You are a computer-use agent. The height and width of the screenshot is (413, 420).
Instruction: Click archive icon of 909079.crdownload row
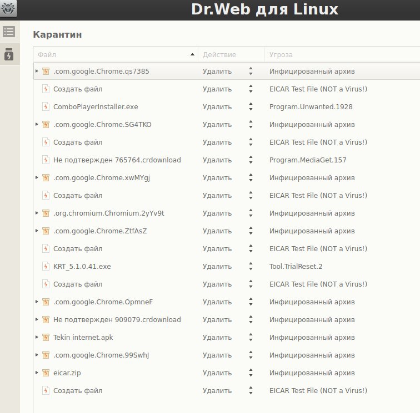[x=46, y=319]
